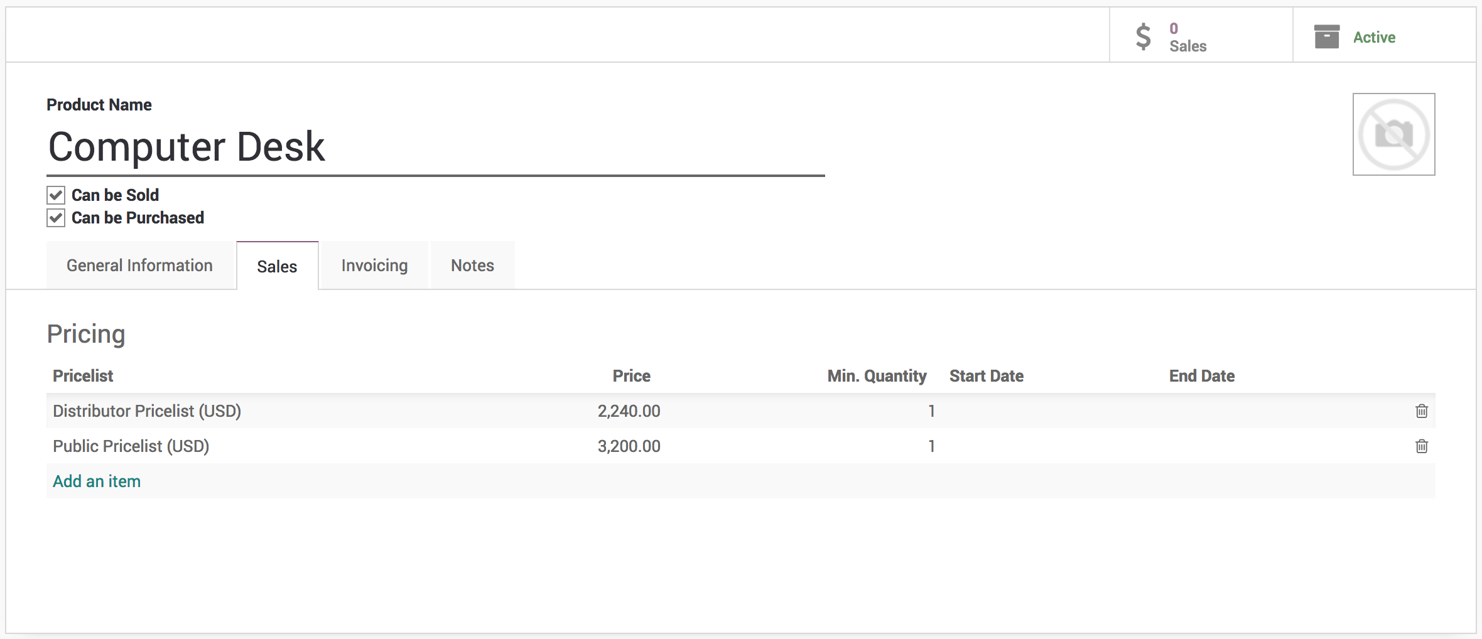The image size is (1482, 639).
Task: Delete the Public Pricelist row
Action: 1422,446
